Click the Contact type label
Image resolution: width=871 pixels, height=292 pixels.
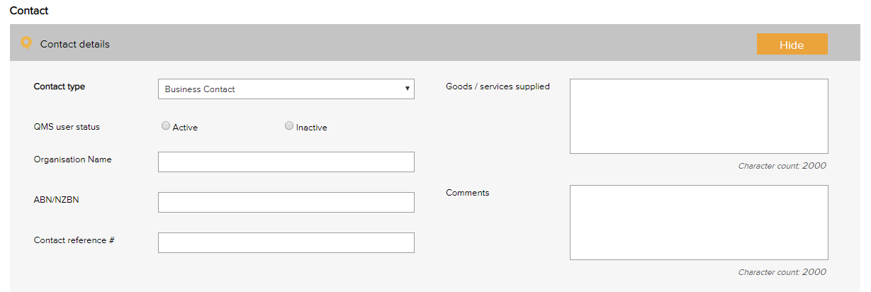[59, 86]
